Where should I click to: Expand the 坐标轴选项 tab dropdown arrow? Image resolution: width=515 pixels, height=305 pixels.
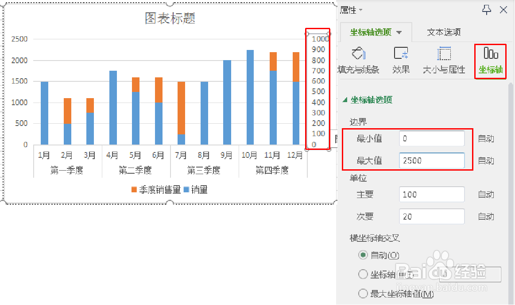point(399,32)
